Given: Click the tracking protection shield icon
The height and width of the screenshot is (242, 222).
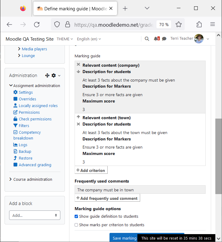Looking at the screenshot, I should (57, 24).
